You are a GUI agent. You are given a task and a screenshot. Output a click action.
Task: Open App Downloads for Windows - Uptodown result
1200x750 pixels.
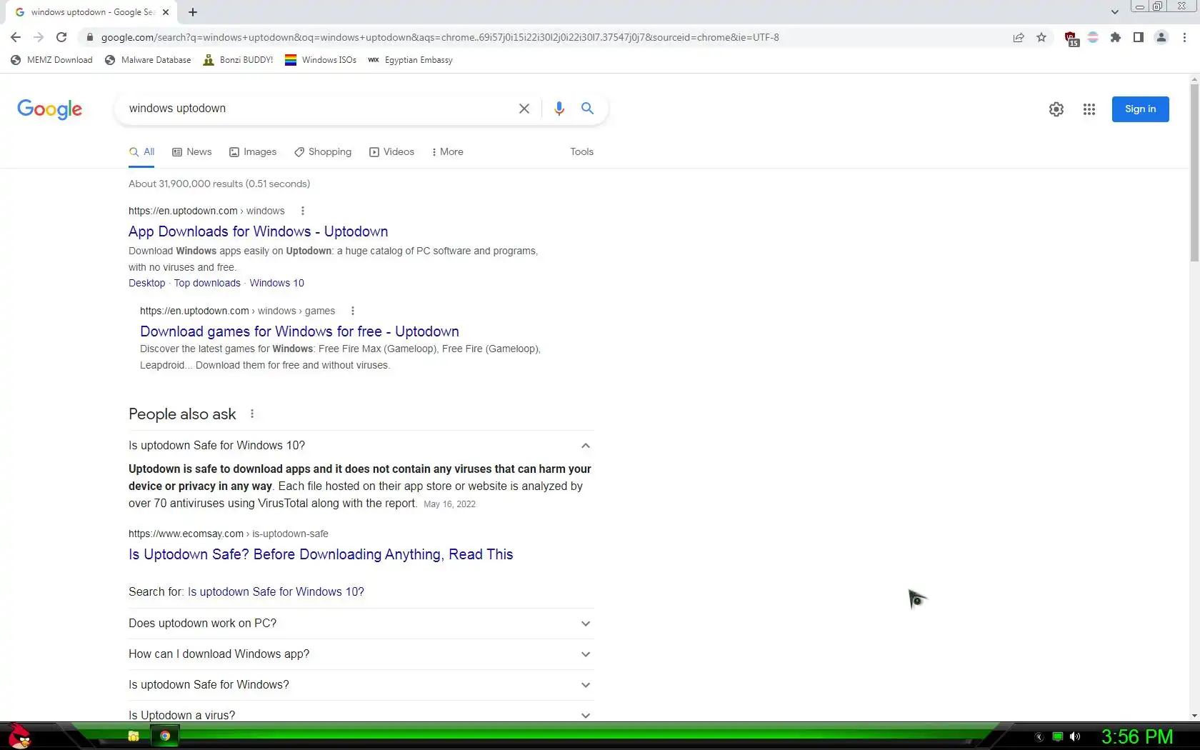258,231
